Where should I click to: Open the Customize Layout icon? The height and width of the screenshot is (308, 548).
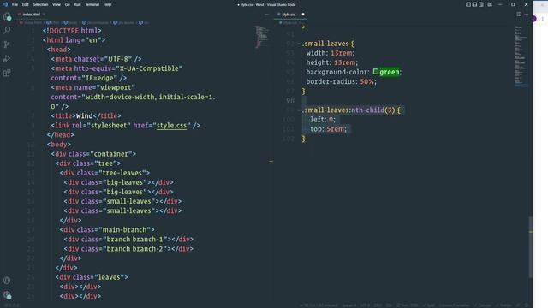(x=490, y=4)
